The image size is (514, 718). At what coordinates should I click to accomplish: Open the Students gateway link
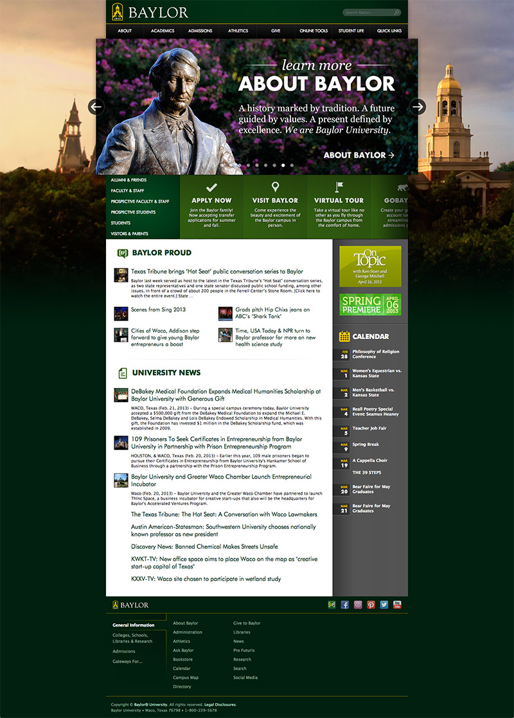coord(121,223)
